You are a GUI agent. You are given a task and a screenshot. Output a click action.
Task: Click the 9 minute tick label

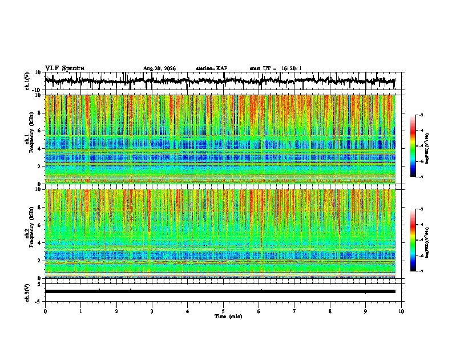coord(365,311)
